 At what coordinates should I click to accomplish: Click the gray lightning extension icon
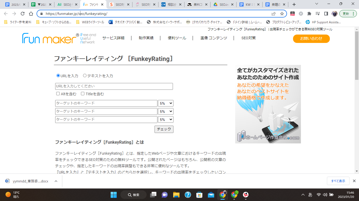(x=301, y=14)
